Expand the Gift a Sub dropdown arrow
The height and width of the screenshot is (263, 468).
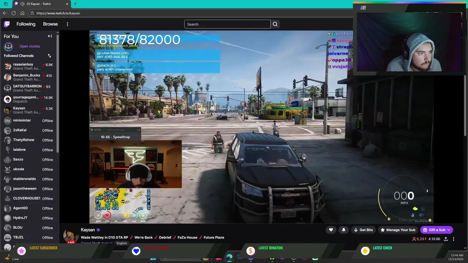point(449,230)
